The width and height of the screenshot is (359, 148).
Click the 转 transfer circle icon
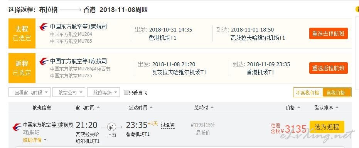[112, 127]
